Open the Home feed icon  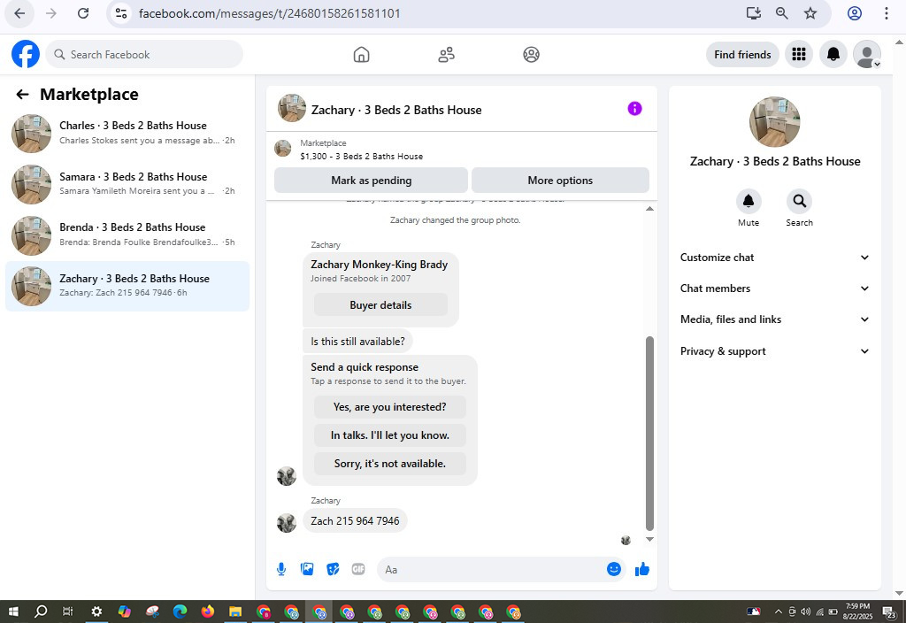(361, 54)
